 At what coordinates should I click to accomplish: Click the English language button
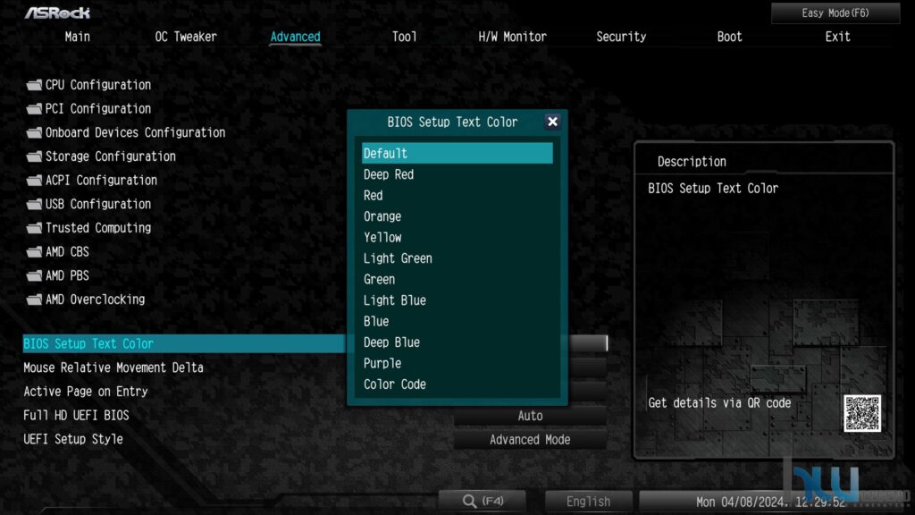tap(588, 501)
